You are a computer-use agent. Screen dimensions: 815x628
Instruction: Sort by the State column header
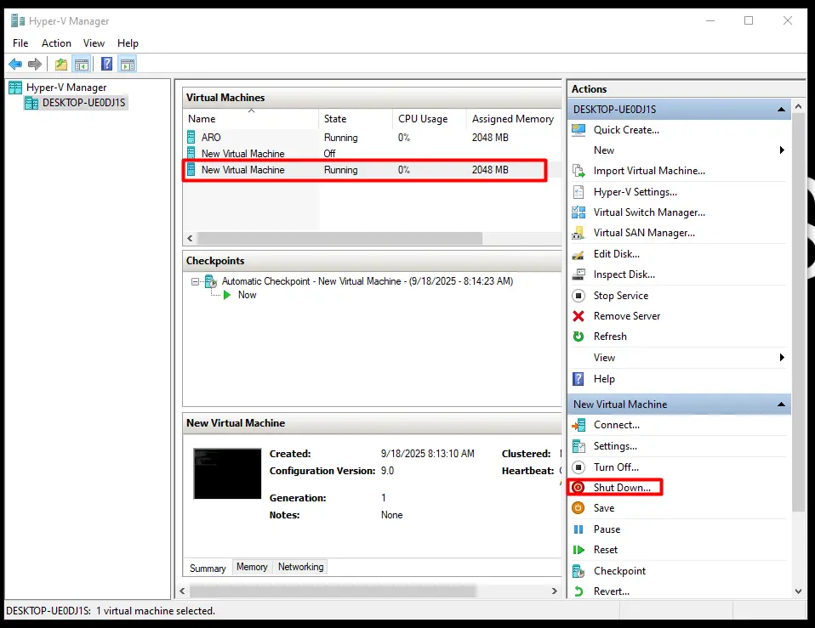point(356,119)
